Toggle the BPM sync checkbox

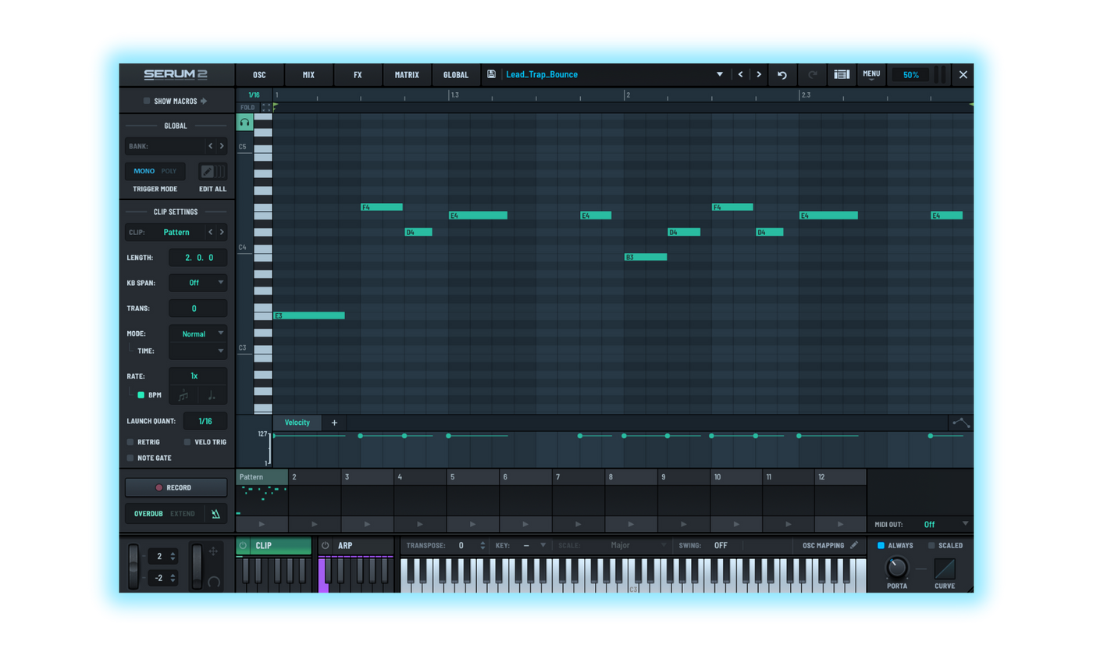(141, 395)
